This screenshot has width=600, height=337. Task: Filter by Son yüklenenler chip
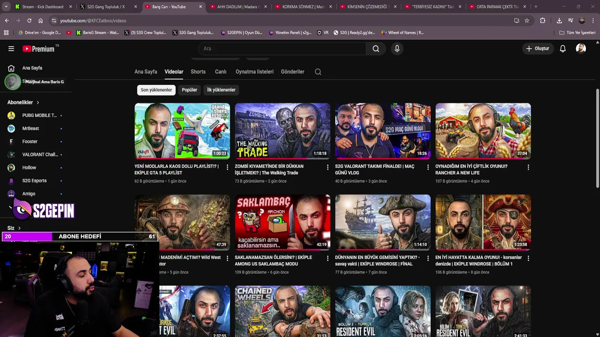pos(157,90)
